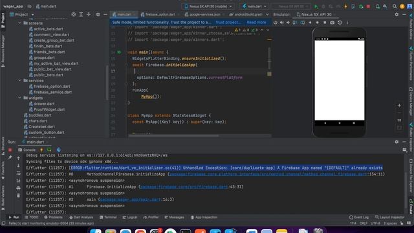The width and height of the screenshot is (414, 233).
Task: Open the Logcat tool window tab
Action: coord(130,217)
